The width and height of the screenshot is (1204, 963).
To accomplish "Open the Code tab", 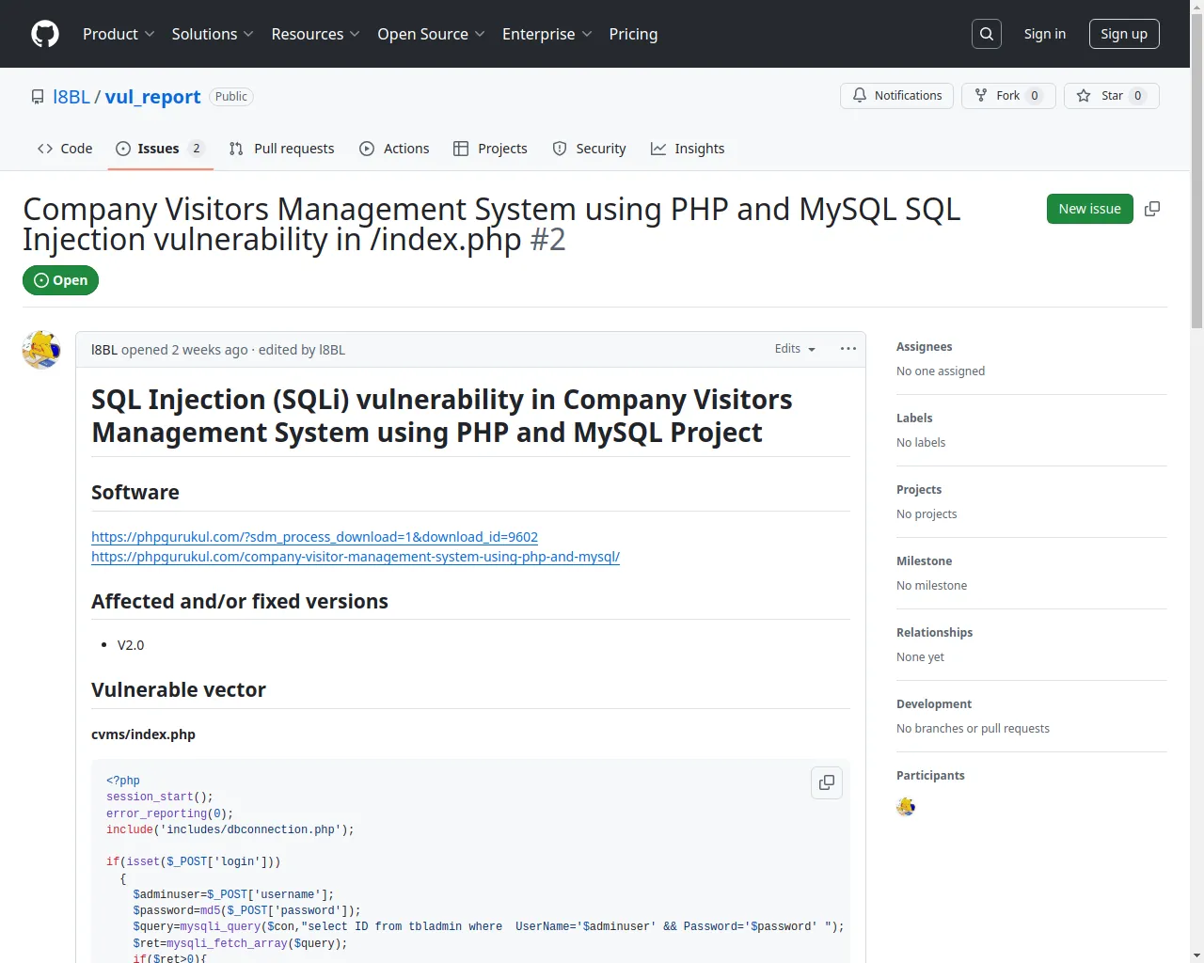I will point(65,149).
